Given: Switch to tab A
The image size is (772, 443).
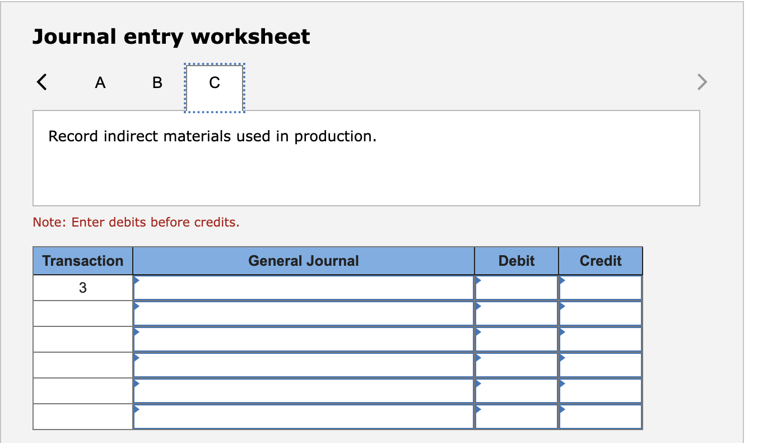Looking at the screenshot, I should (100, 82).
